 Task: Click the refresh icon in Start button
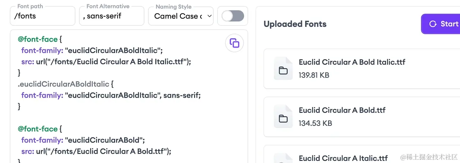point(433,24)
